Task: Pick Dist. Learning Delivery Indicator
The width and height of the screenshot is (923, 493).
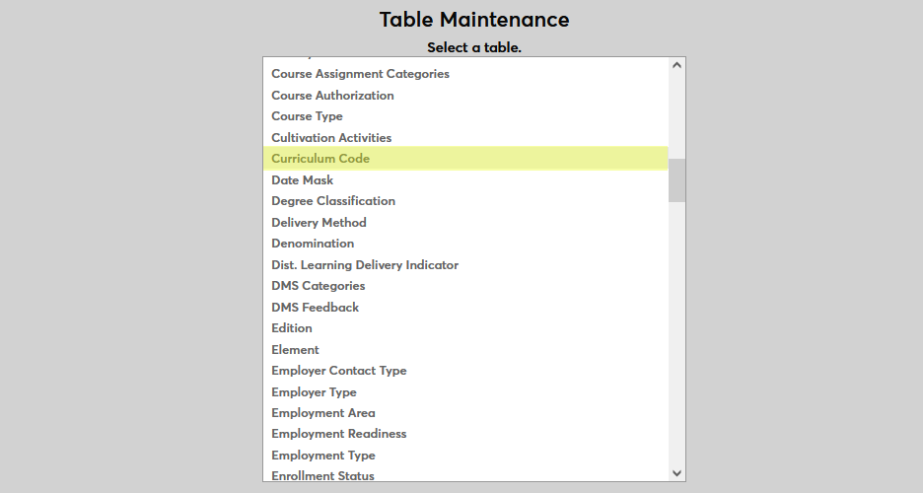Action: coord(365,265)
